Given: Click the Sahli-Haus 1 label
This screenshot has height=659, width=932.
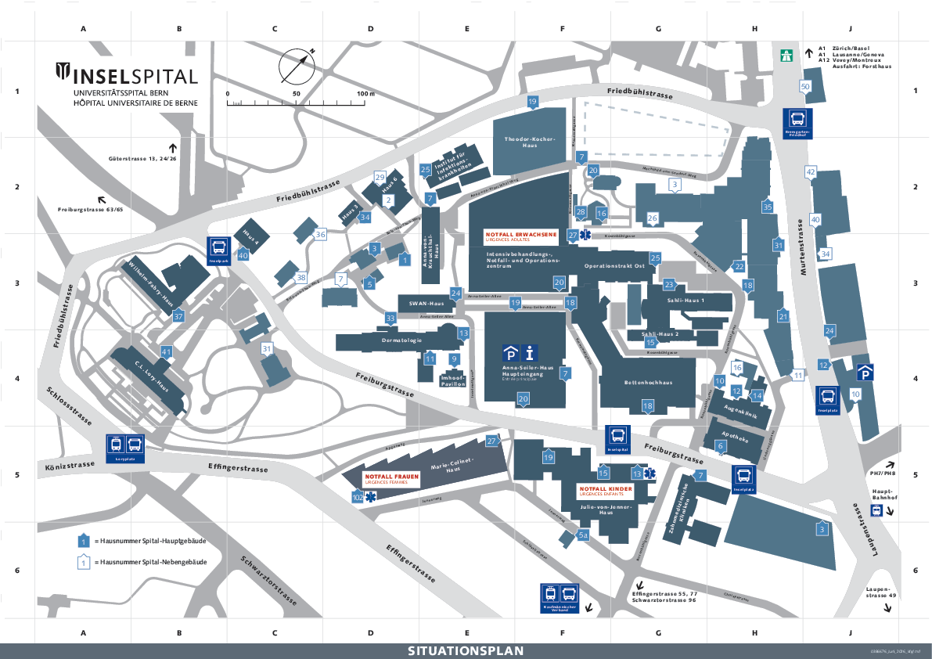Looking at the screenshot, I should pos(686,301).
